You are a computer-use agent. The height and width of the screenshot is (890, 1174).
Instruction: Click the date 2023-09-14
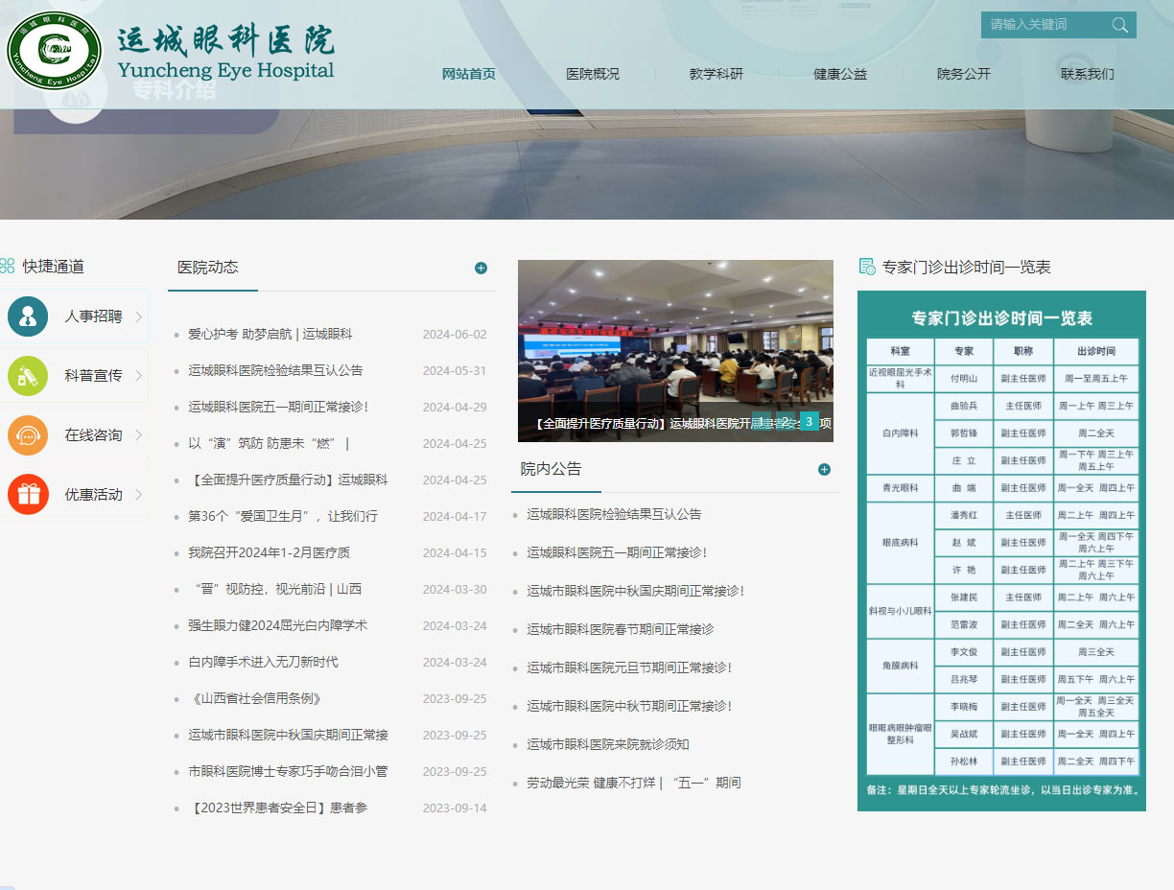(x=455, y=808)
